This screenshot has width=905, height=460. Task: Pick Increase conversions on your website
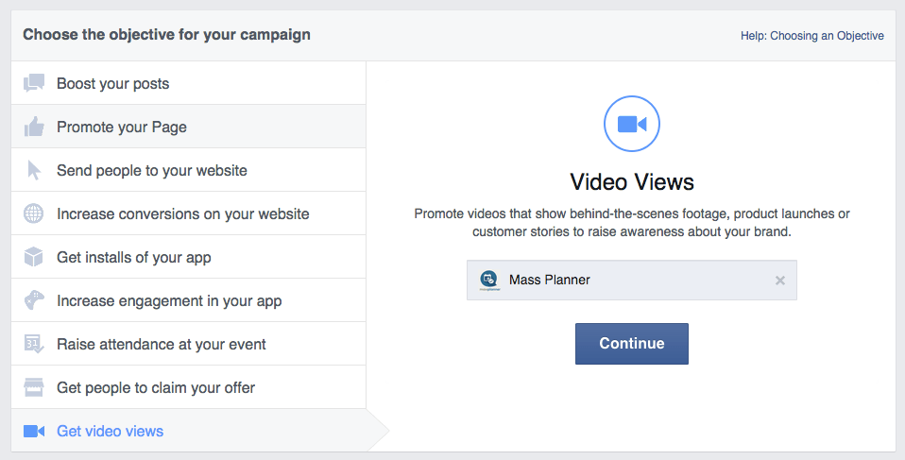pos(188,213)
